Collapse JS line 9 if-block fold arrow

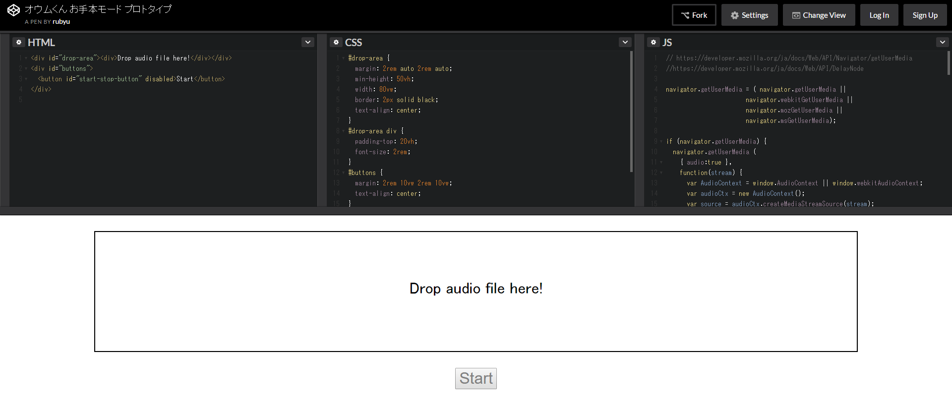click(661, 141)
